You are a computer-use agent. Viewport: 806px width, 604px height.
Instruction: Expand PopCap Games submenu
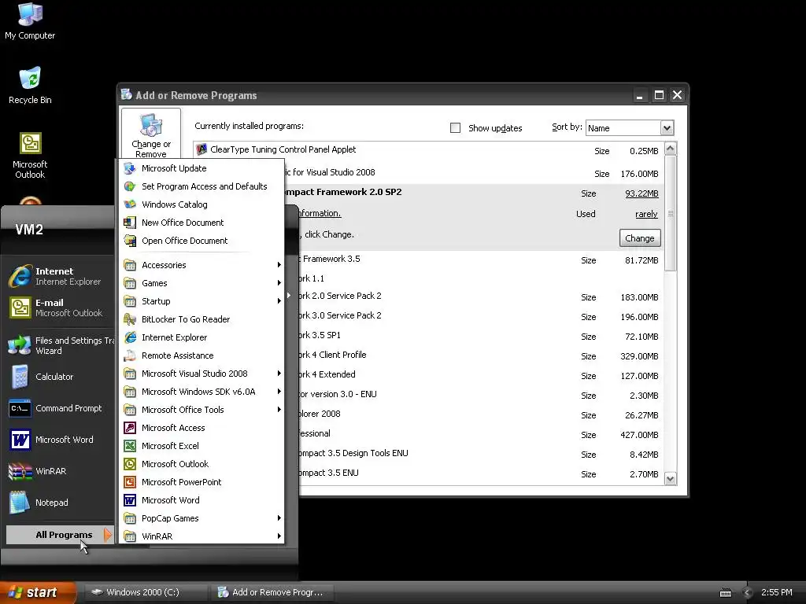(x=201, y=518)
